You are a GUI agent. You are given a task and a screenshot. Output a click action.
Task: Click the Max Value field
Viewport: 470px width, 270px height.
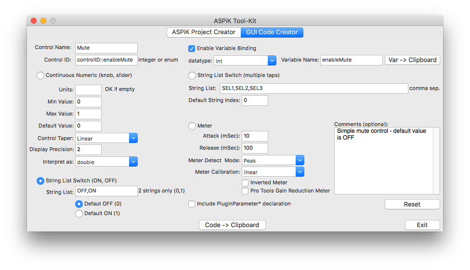tap(89, 114)
